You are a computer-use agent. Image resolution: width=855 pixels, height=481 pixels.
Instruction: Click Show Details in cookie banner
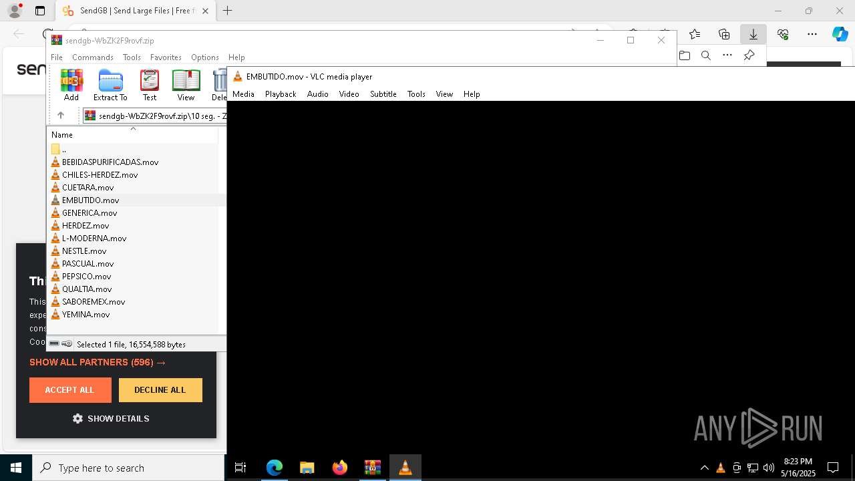pos(111,419)
